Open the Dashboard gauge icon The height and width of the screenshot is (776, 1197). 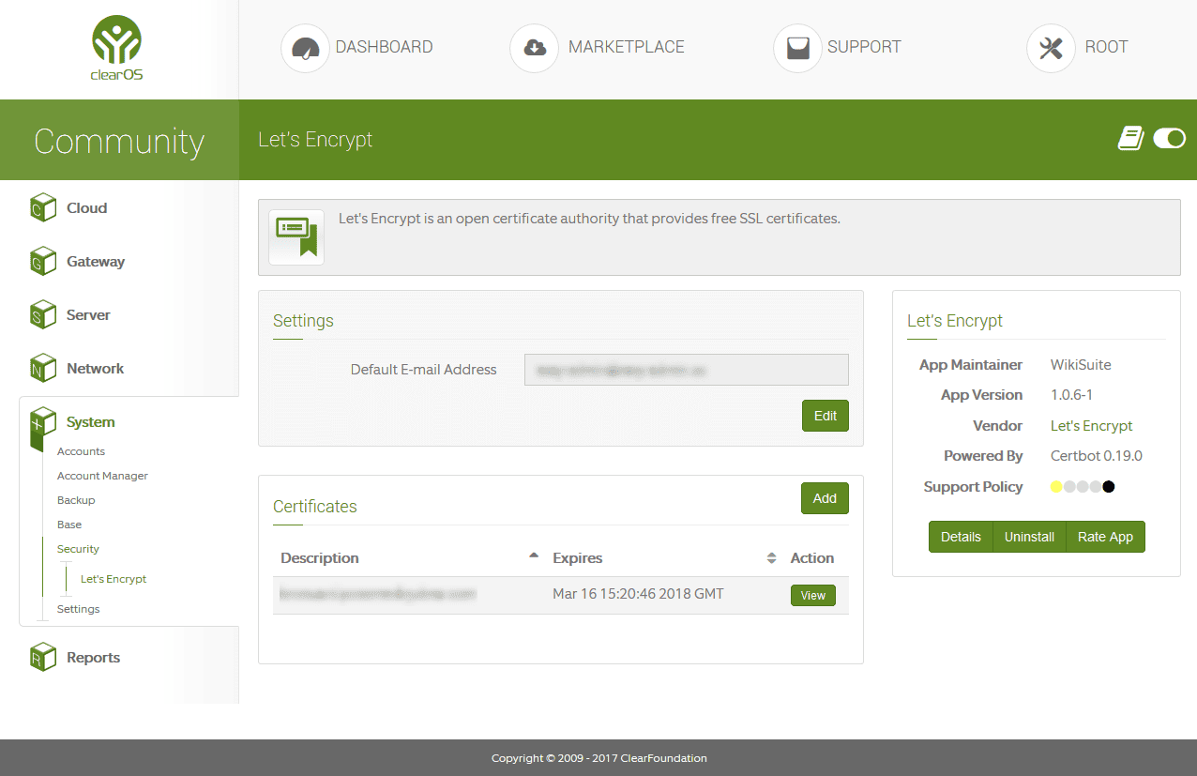(305, 48)
